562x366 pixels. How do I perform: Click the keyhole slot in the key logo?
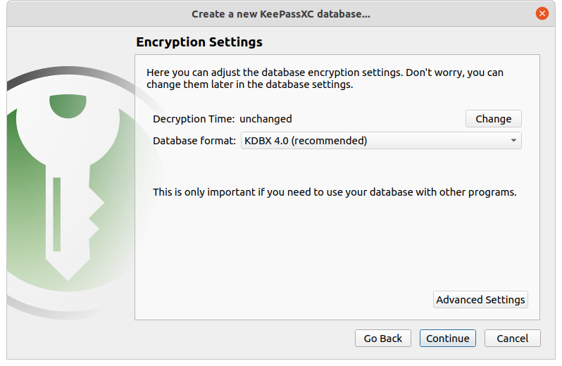tap(57, 214)
